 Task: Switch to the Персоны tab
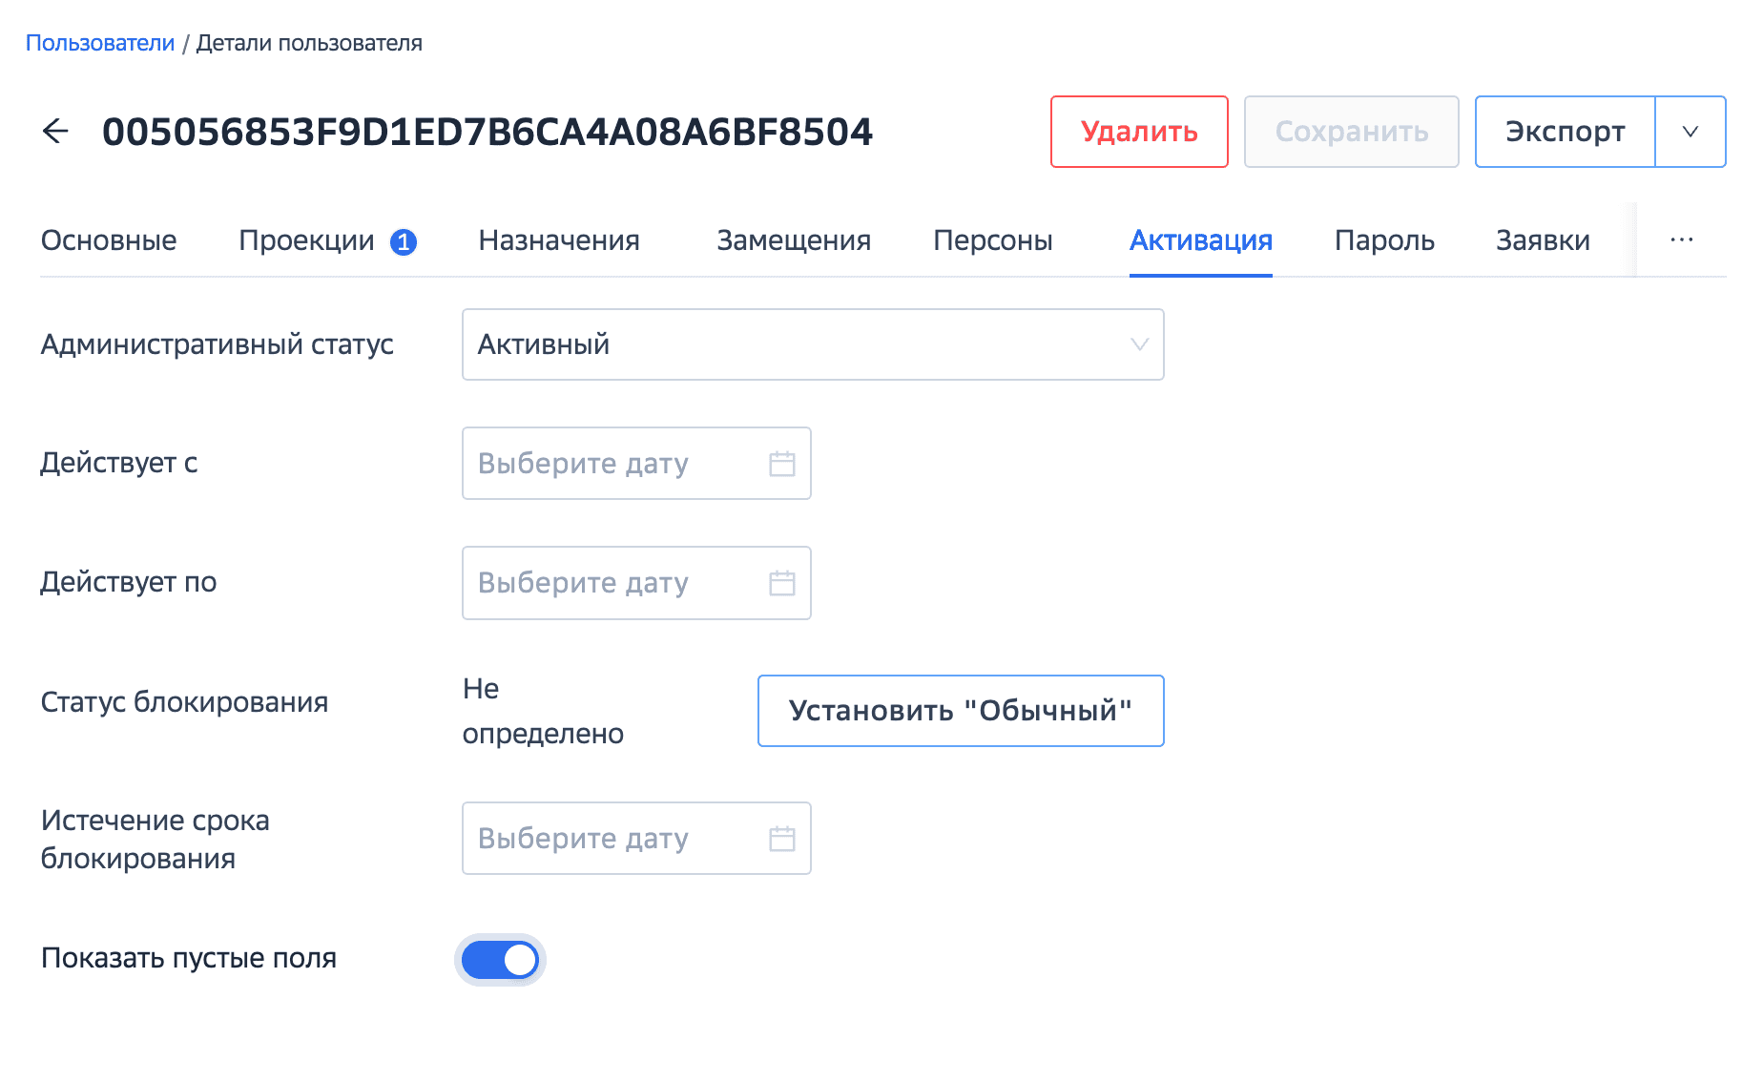coord(993,240)
